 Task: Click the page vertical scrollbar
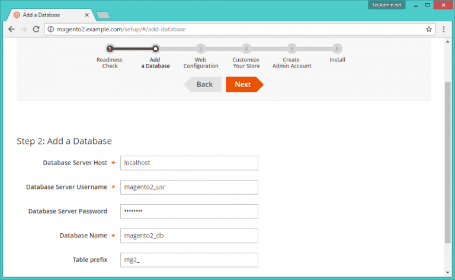coord(448,160)
